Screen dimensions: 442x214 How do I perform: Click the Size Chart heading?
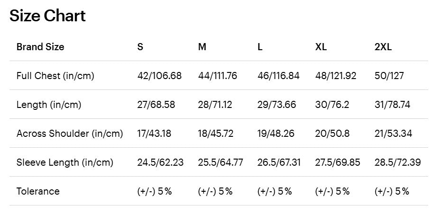47,16
